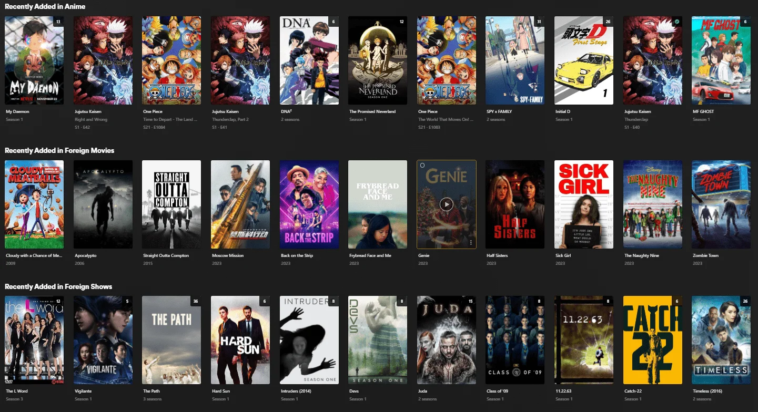
Task: Open The Naughty Nine poster
Action: point(653,204)
